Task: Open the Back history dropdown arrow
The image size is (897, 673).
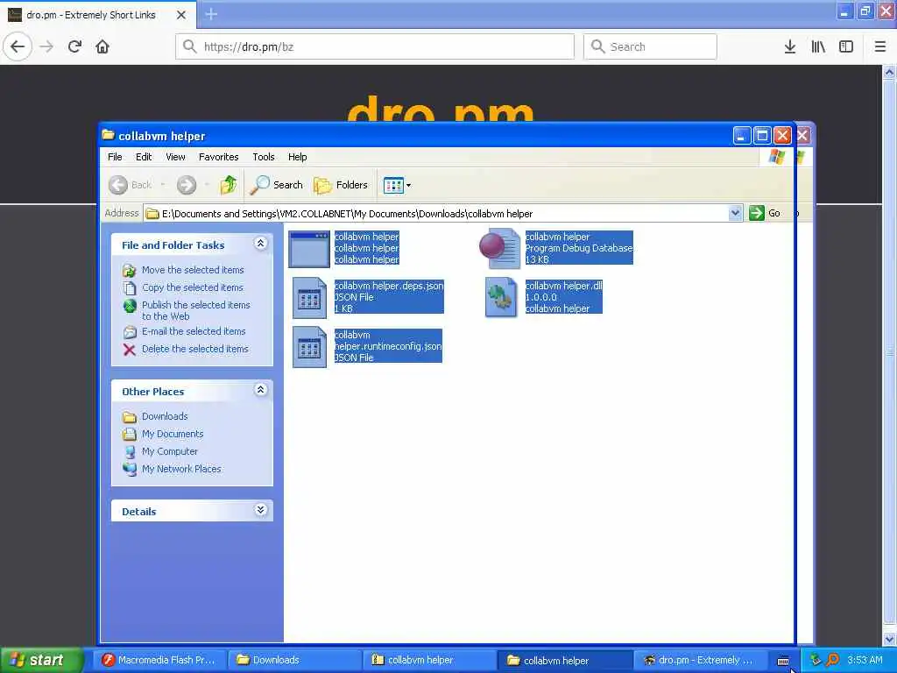Action: coord(163,185)
